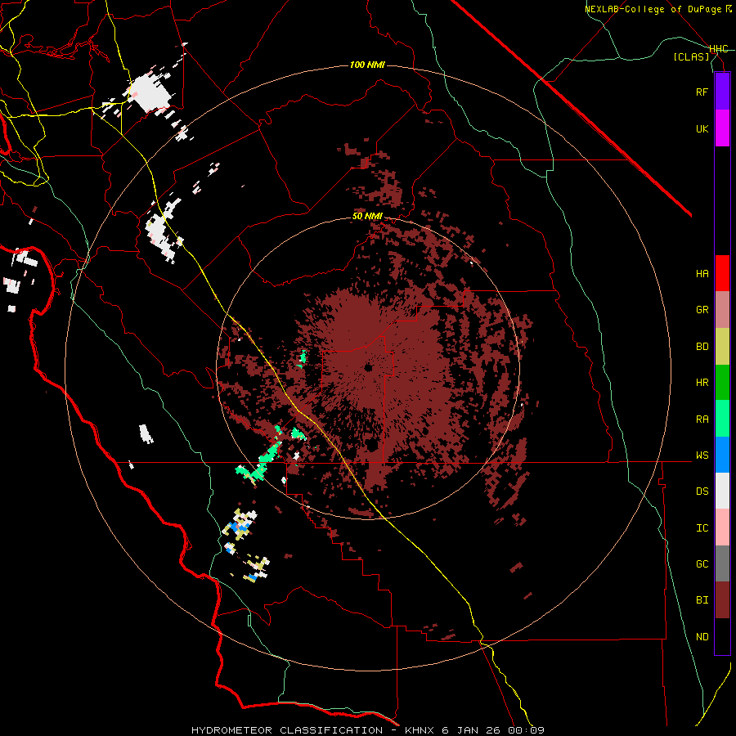Click the blue WS legend swatch
This screenshot has width=736, height=736.
(722, 455)
